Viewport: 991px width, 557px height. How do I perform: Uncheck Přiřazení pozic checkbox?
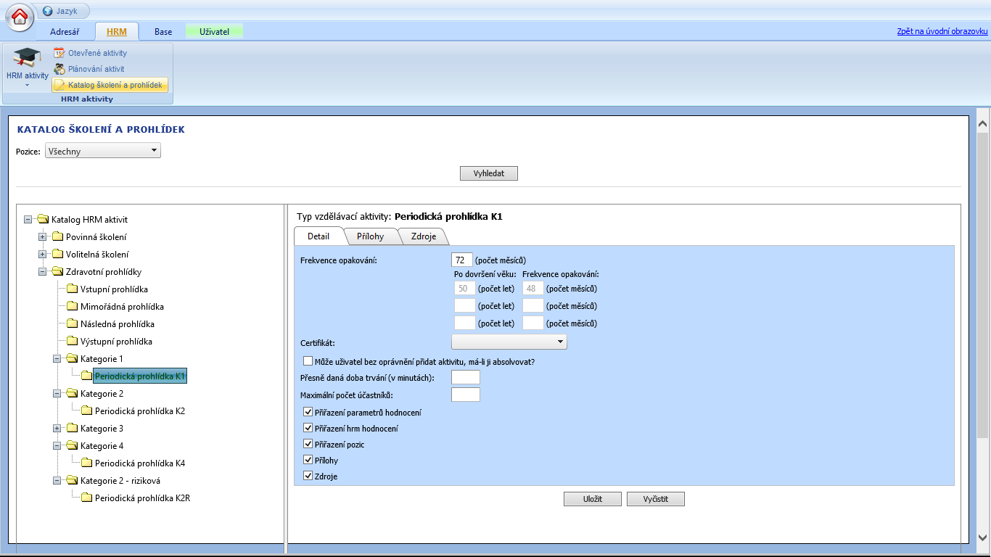pyautogui.click(x=308, y=444)
